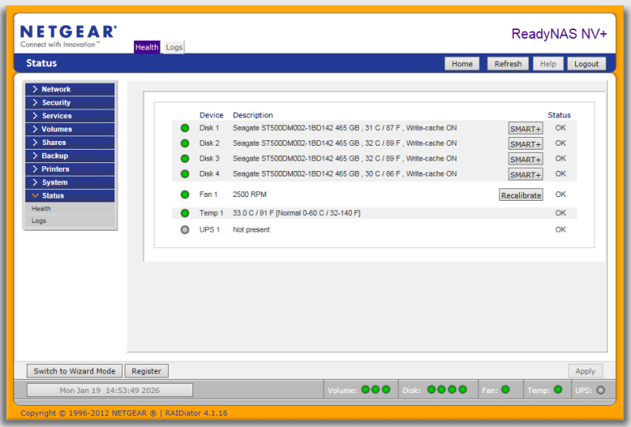631x427 pixels.
Task: Click the 'Not present' UPS text
Action: click(x=251, y=230)
